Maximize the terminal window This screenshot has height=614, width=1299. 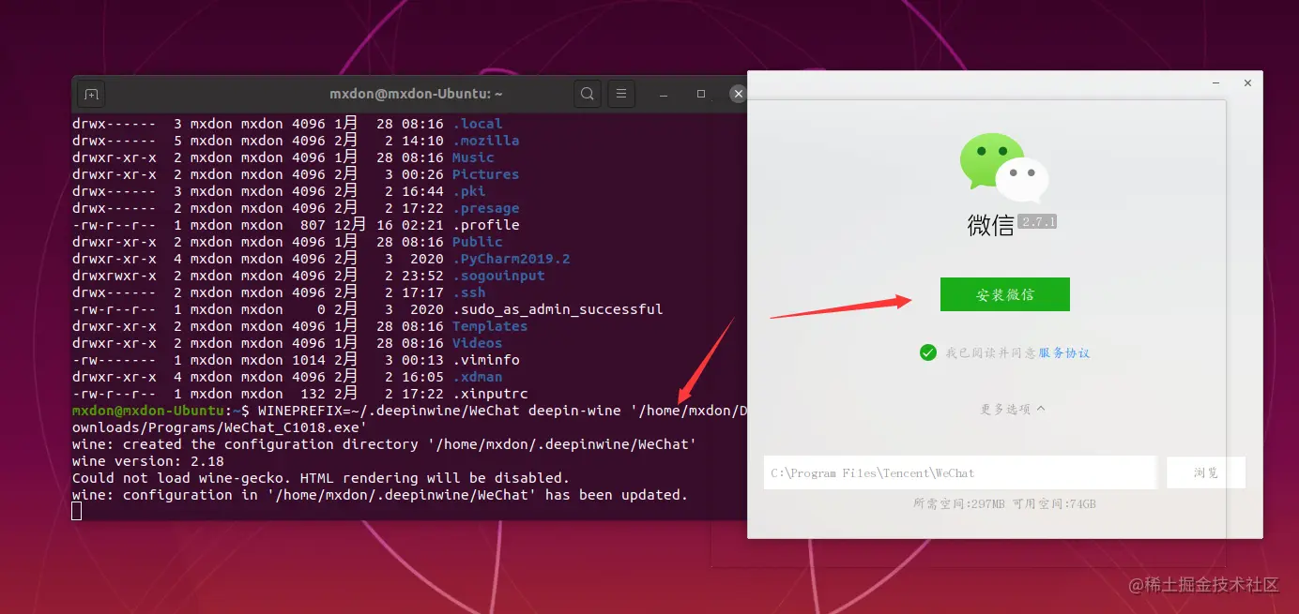point(701,94)
